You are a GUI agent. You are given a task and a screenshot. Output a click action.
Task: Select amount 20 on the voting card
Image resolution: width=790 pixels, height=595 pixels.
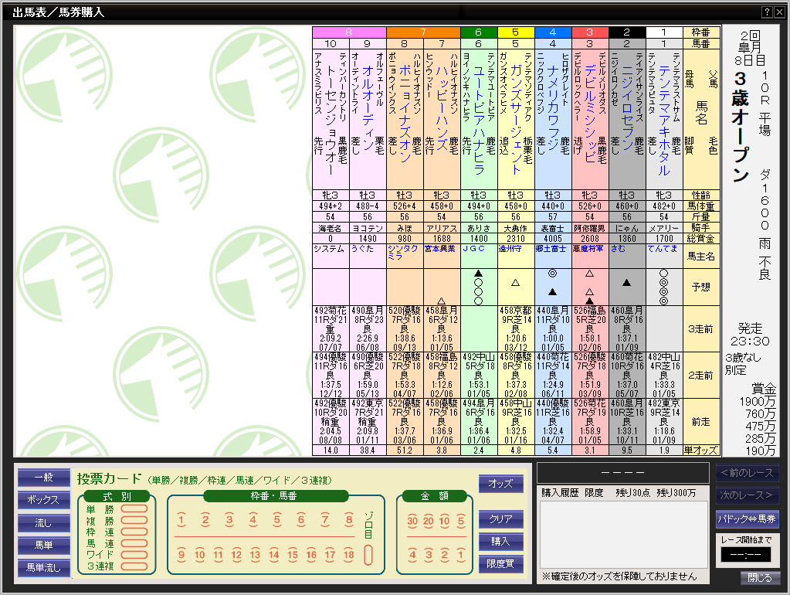429,521
